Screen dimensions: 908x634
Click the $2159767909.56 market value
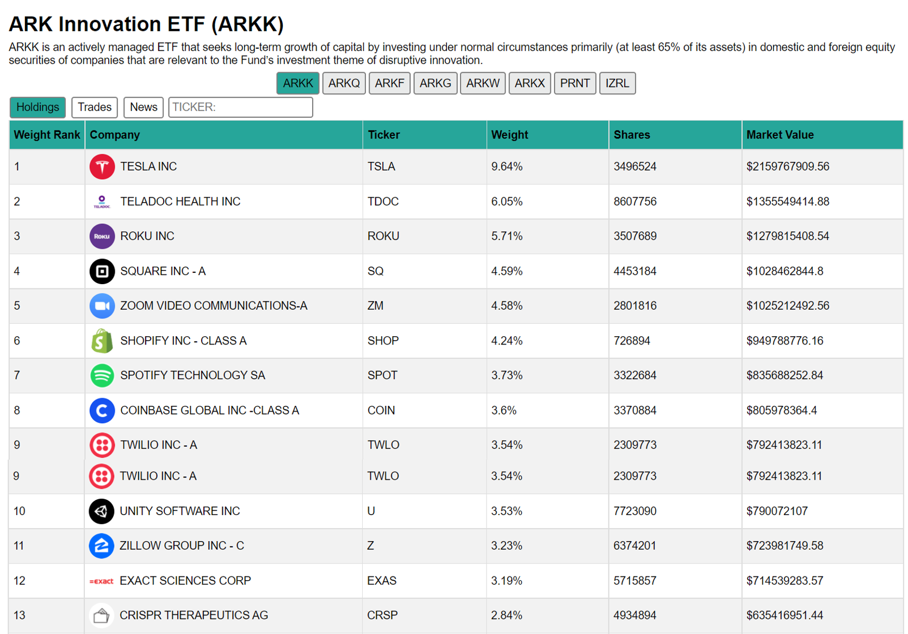click(x=788, y=167)
